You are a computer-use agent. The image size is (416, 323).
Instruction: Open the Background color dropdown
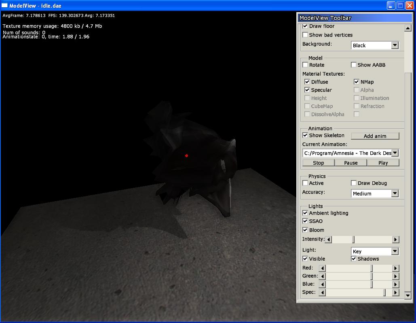click(395, 45)
